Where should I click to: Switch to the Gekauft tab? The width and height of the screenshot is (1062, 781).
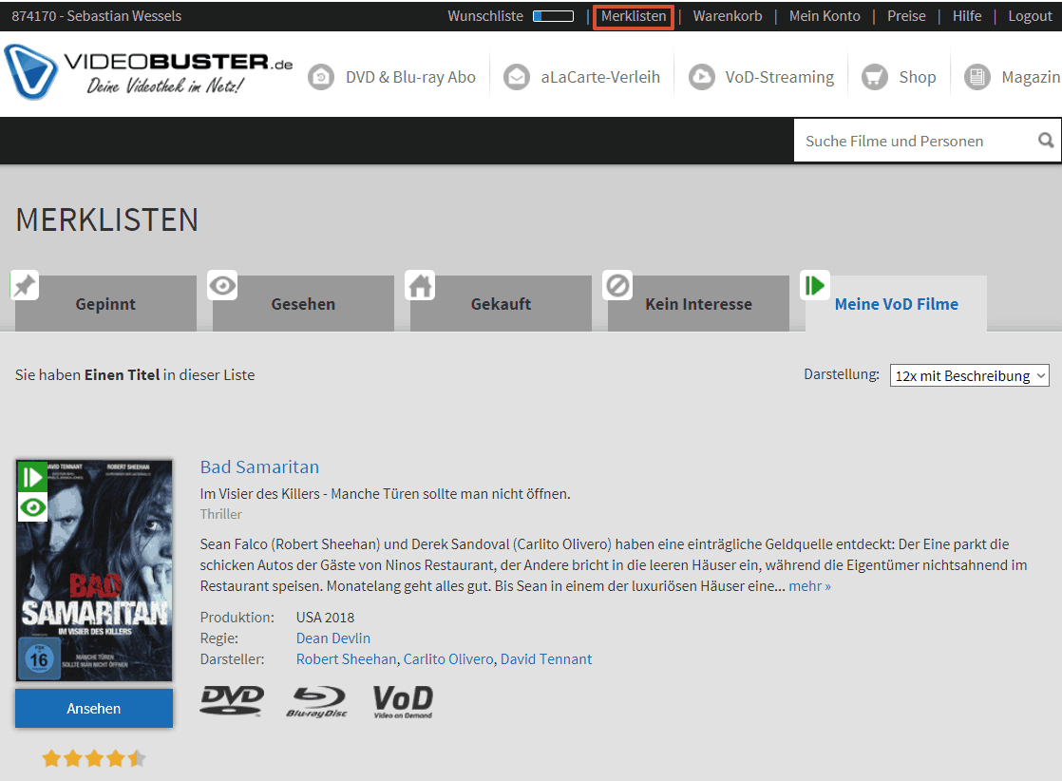click(x=502, y=303)
